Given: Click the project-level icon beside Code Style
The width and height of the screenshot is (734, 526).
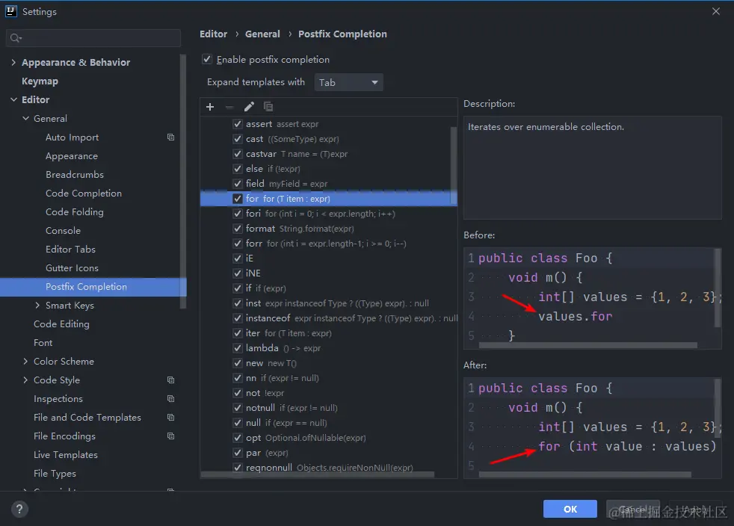Looking at the screenshot, I should 171,380.
